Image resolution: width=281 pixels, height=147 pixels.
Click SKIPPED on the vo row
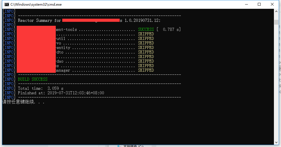(146, 43)
